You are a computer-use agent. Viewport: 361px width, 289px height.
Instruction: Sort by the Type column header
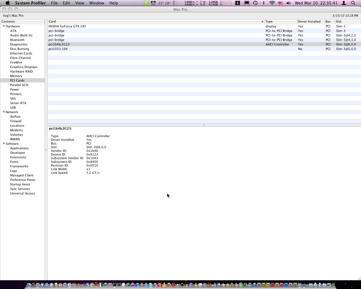point(281,21)
